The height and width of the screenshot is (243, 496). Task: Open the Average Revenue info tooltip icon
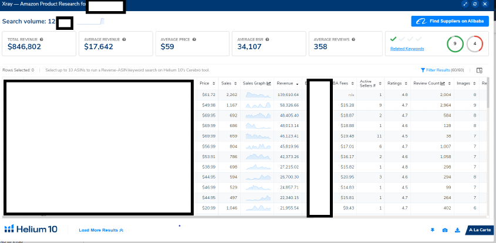point(124,39)
